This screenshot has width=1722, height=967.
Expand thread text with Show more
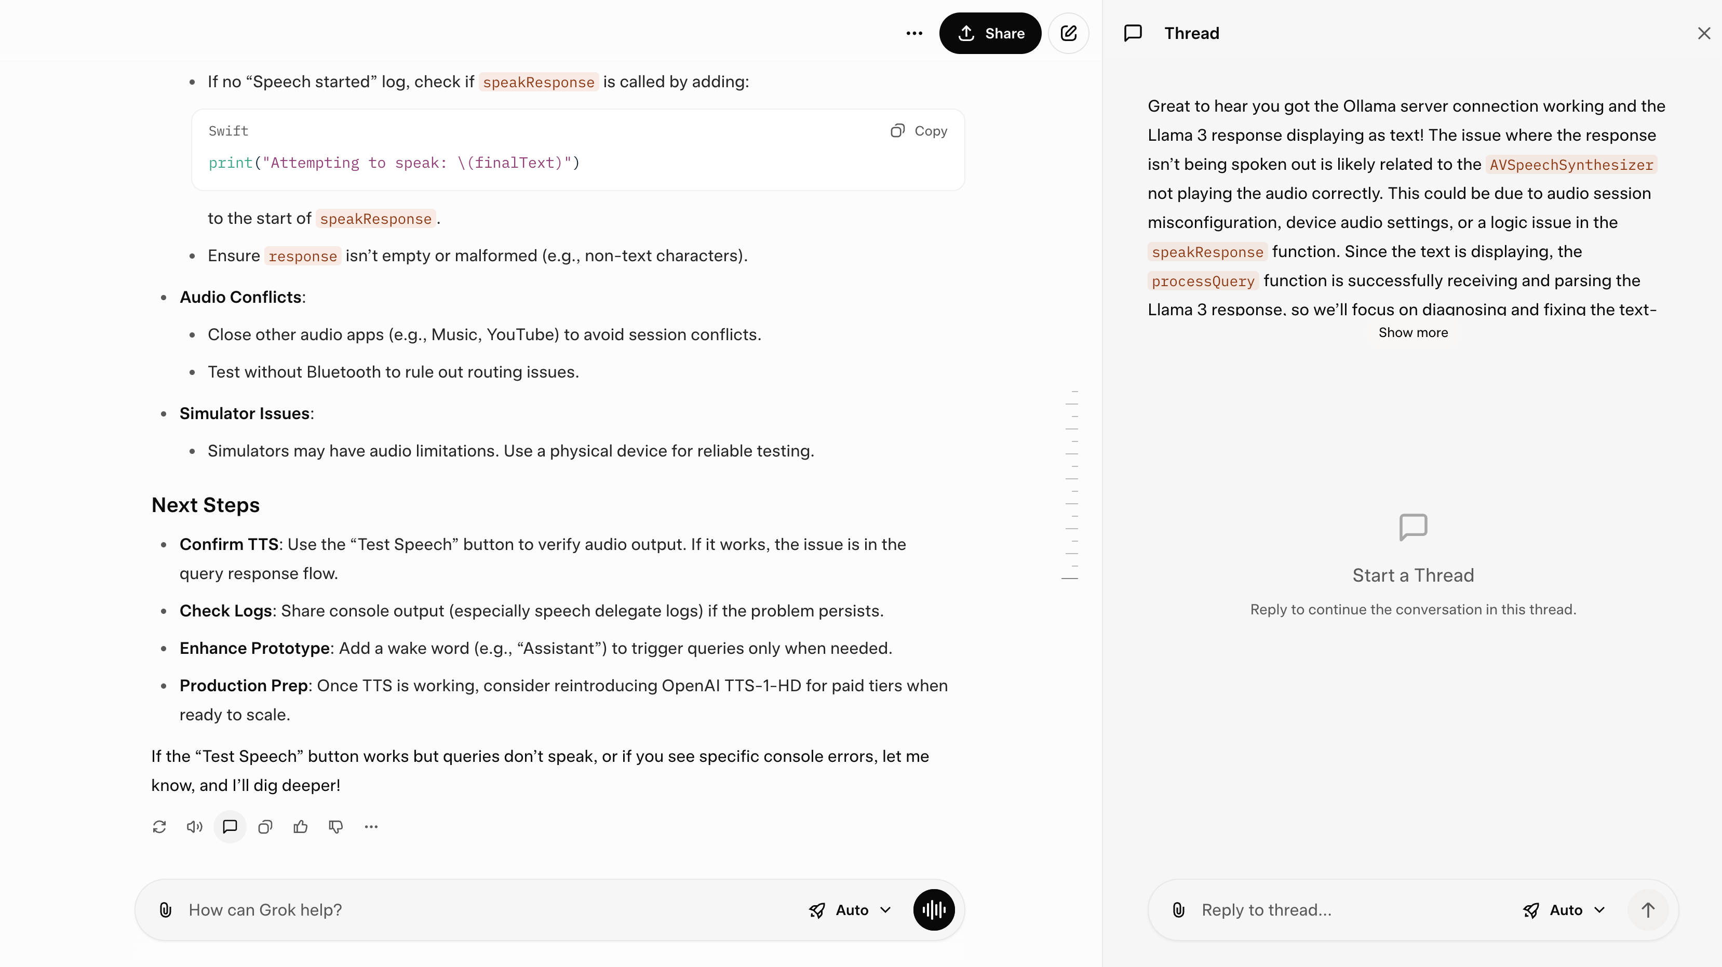(1412, 332)
